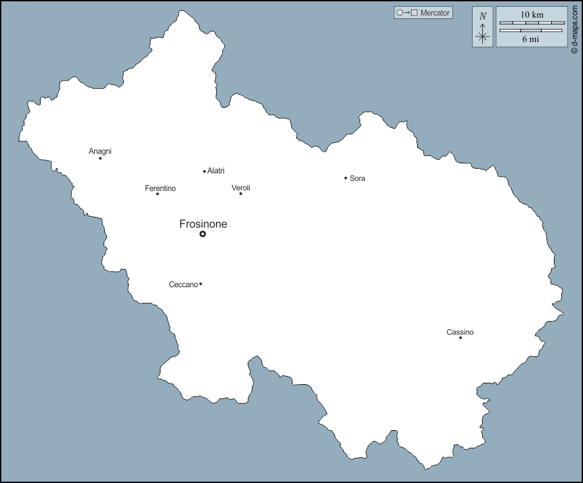Click the Cassino text label
583x483 pixels.
[x=460, y=332]
